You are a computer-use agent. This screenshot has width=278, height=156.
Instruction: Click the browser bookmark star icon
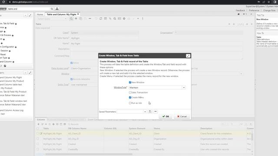pyautogui.click(x=269, y=2)
